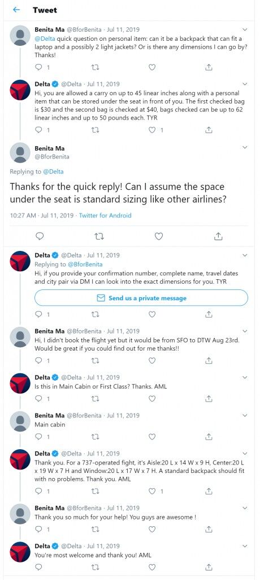Image resolution: width=260 pixels, height=580 pixels.
Task: View Delta's profile via the avatar on the last tweet
Action: 20,552
